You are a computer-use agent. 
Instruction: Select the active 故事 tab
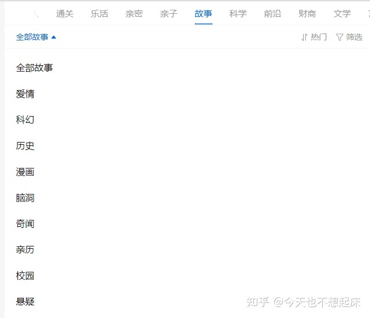coord(203,14)
